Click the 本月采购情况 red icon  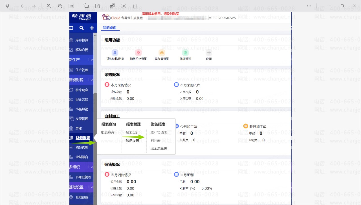point(107,85)
